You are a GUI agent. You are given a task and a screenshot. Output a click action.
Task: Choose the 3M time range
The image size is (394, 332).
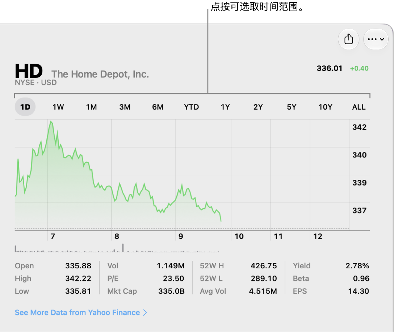coord(125,107)
